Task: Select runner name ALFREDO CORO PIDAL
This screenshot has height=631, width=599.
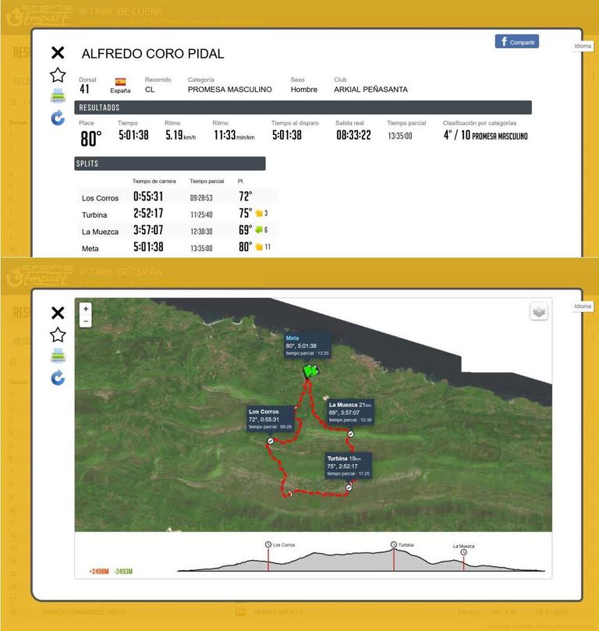Action: [x=153, y=54]
